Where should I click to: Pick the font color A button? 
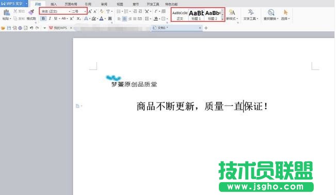coord(102,19)
